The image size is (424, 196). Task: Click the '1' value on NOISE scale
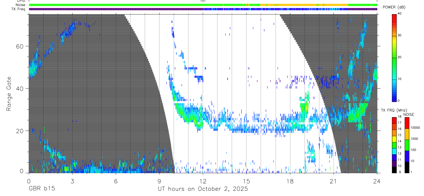pyautogui.click(x=411, y=172)
